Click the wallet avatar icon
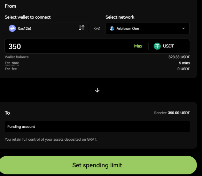This screenshot has height=176, width=202. [12, 28]
